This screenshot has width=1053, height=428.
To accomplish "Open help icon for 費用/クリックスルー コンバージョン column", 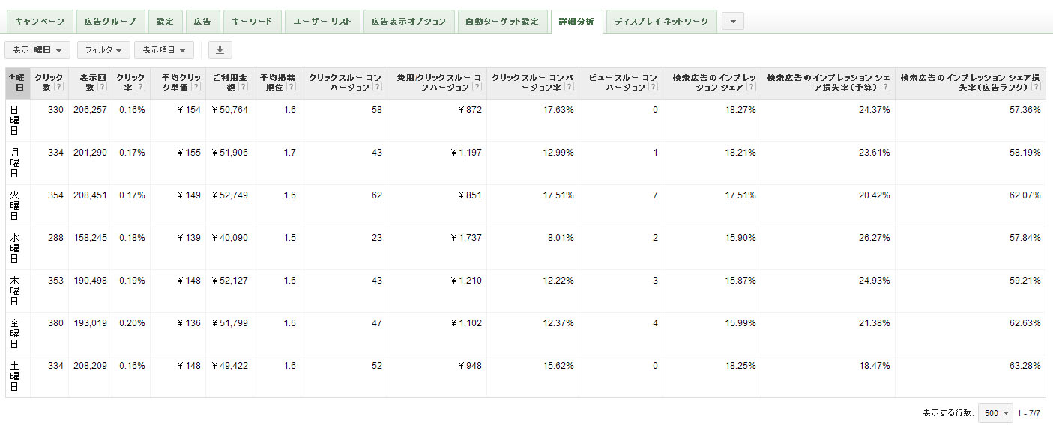I will (477, 88).
